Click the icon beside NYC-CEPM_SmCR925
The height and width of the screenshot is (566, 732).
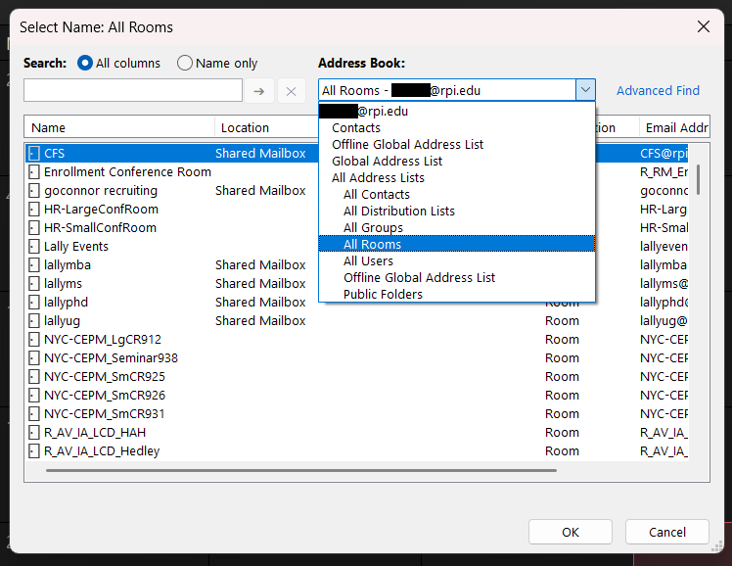[33, 377]
